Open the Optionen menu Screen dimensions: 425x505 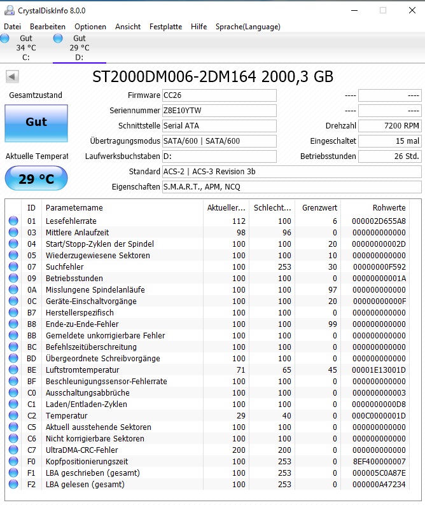pos(90,27)
